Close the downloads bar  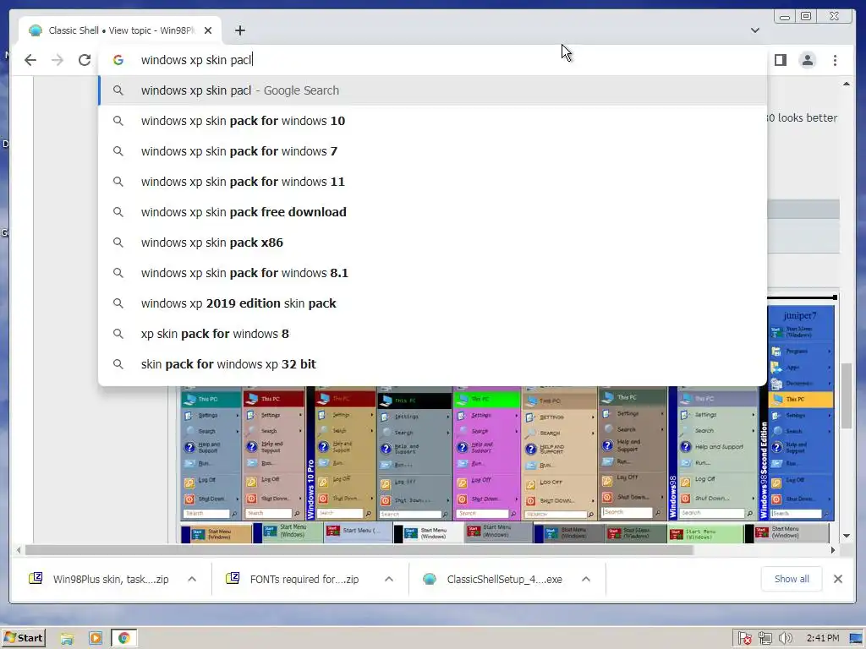(x=838, y=579)
